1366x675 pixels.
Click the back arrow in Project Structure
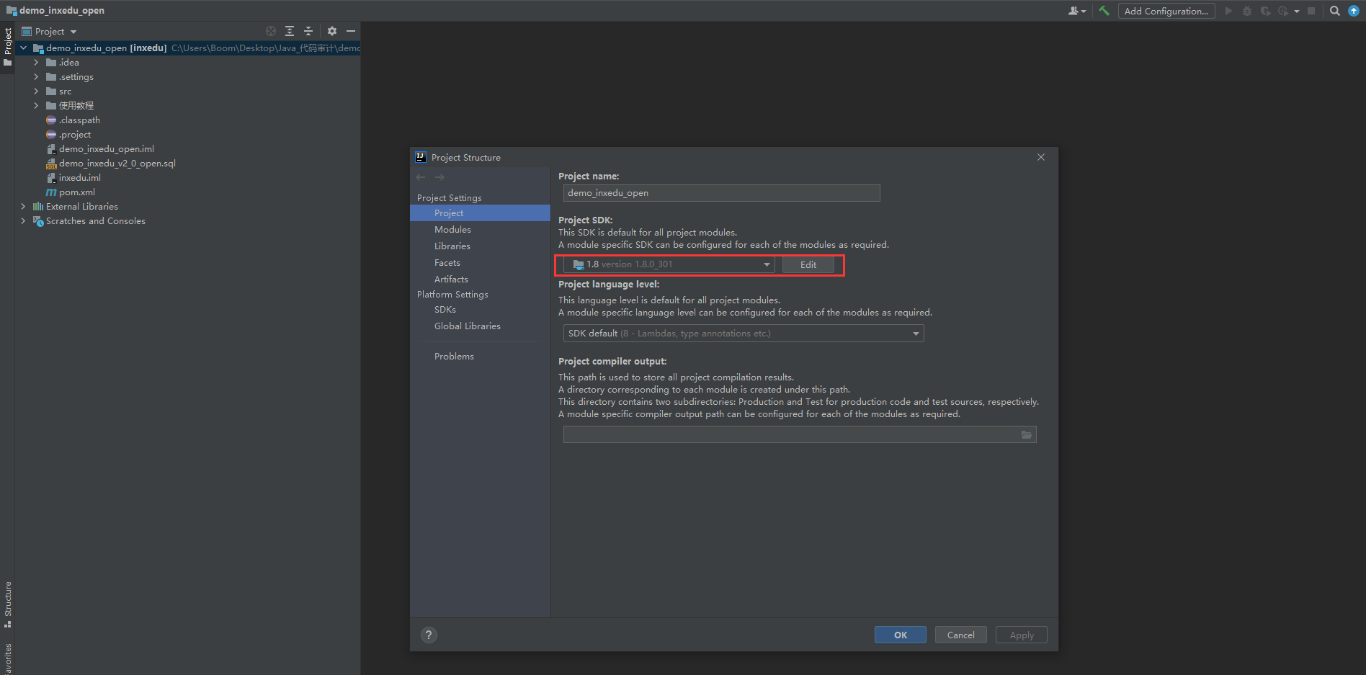coord(421,177)
